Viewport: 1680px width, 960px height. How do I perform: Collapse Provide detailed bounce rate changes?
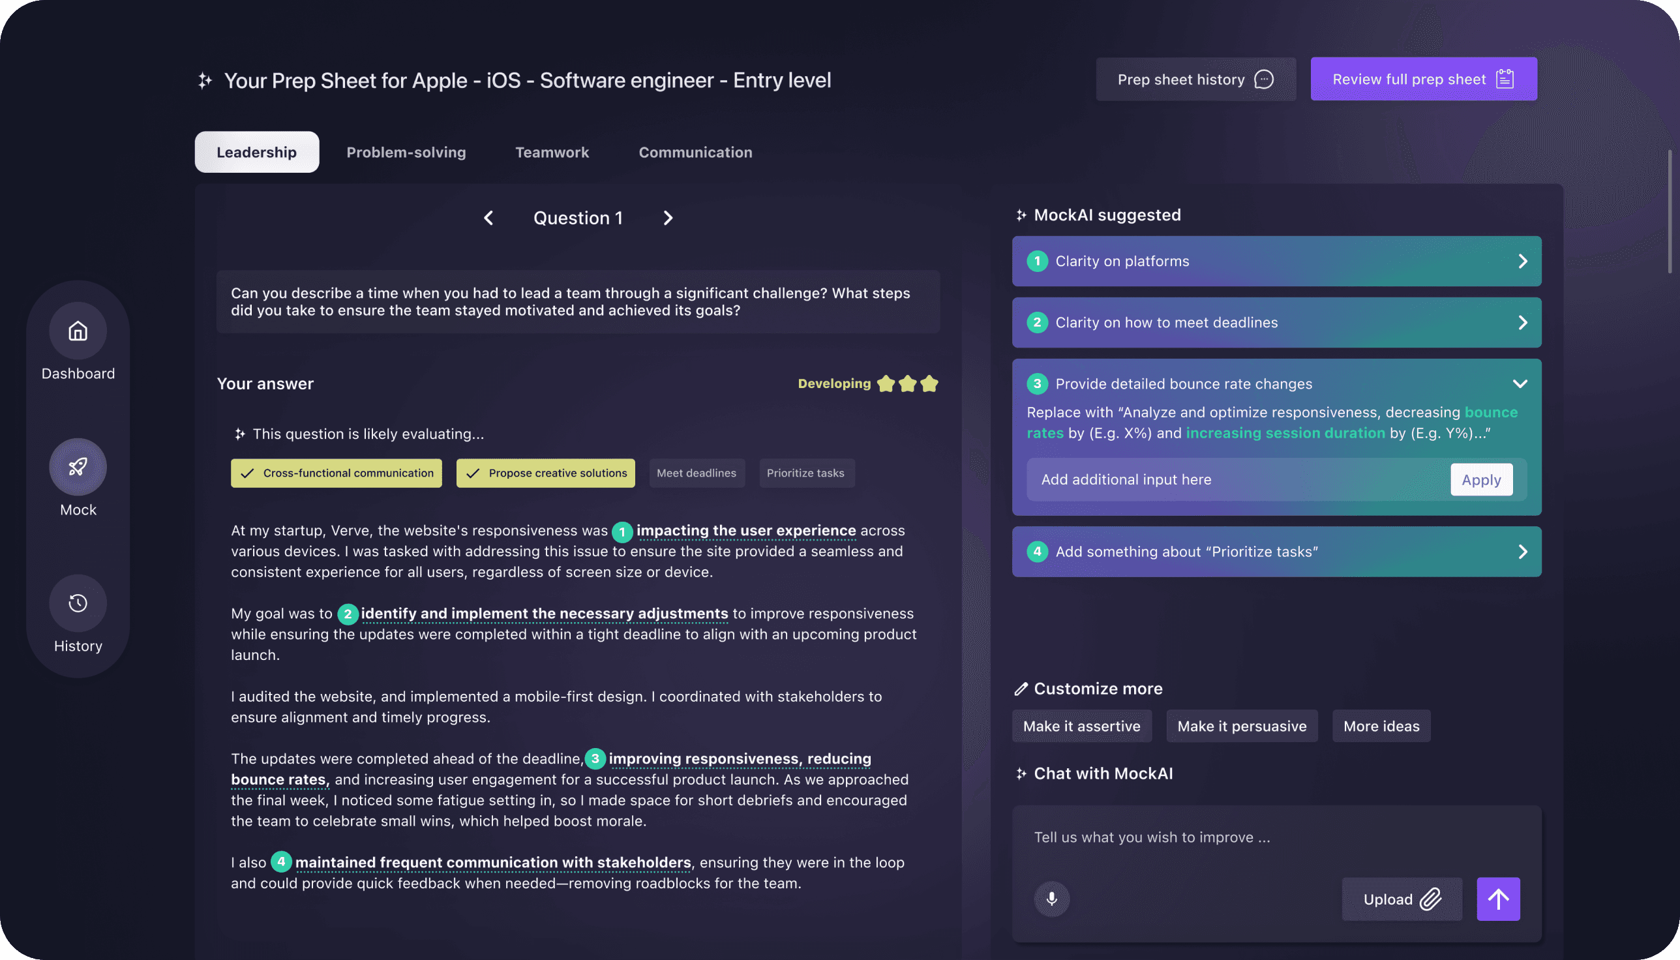point(1520,383)
